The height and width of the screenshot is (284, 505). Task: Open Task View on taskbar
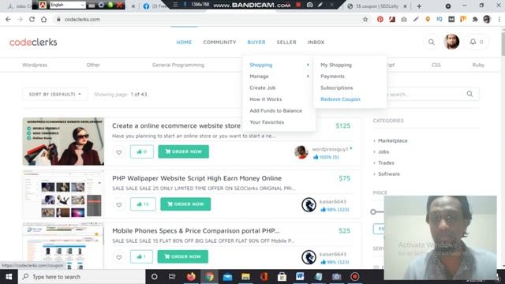coord(172,277)
